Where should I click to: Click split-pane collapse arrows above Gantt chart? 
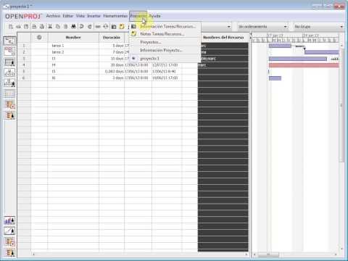[x=250, y=36]
